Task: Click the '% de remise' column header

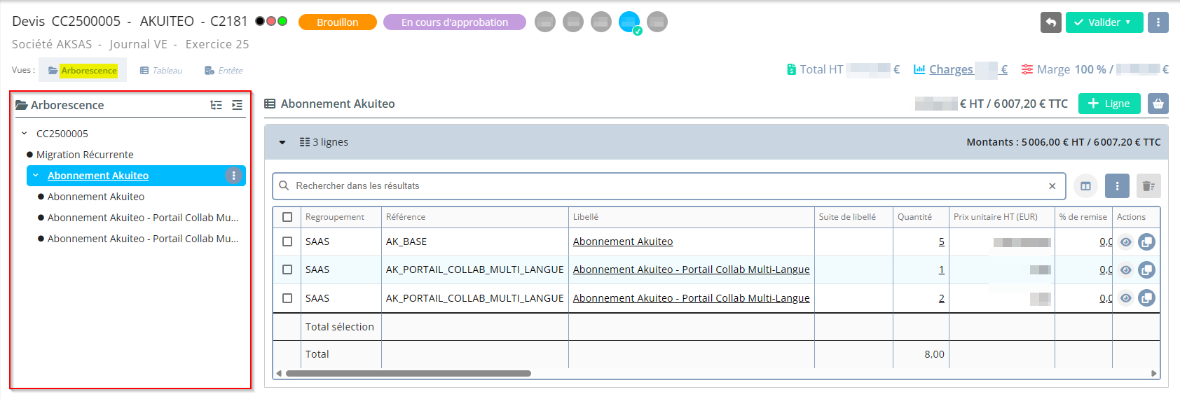Action: tap(1083, 217)
